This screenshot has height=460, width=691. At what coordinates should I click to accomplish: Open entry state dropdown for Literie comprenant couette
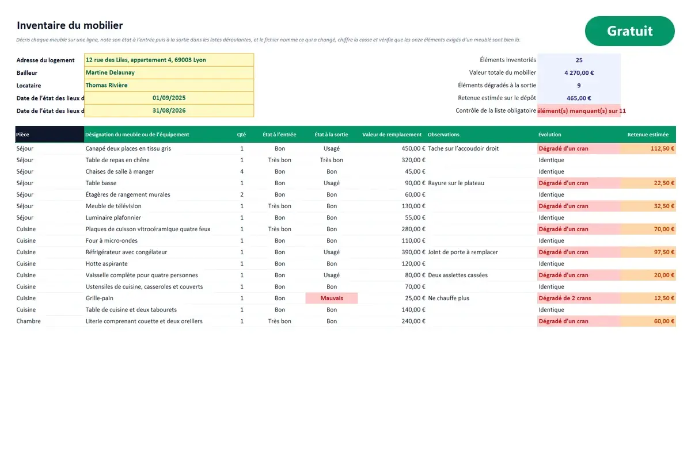tap(280, 321)
